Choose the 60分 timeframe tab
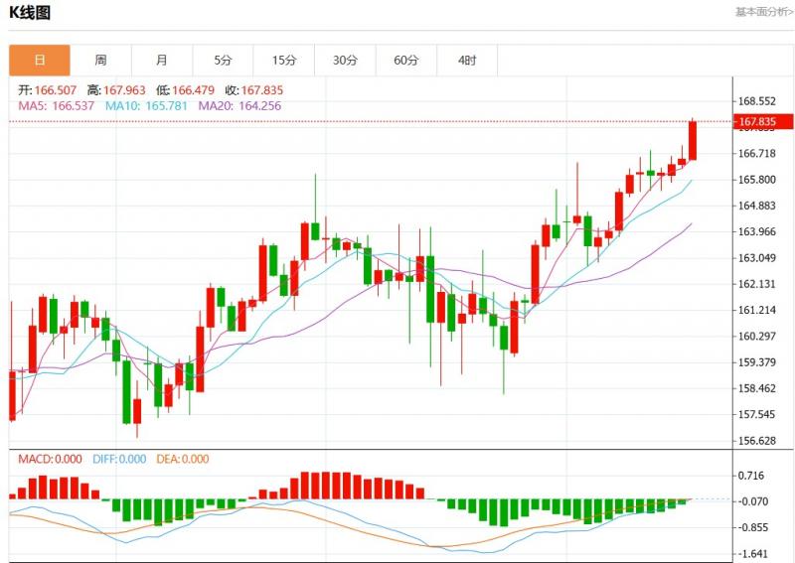The height and width of the screenshot is (563, 795). tap(406, 61)
